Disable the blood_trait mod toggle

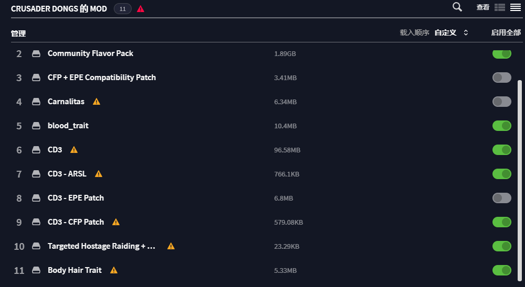tap(501, 126)
